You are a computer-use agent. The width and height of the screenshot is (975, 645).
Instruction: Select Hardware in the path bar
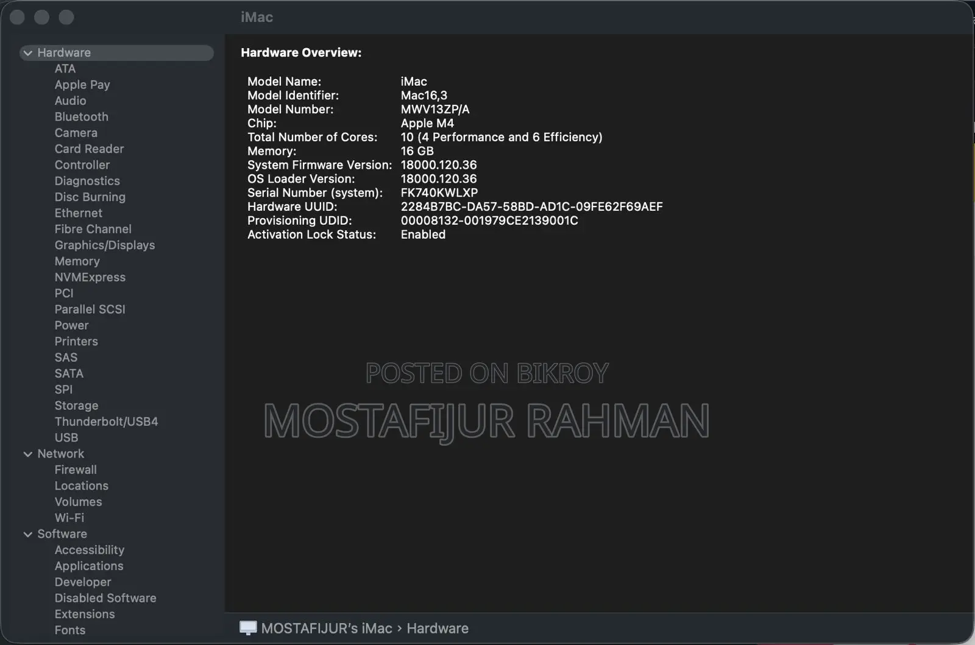(x=438, y=628)
